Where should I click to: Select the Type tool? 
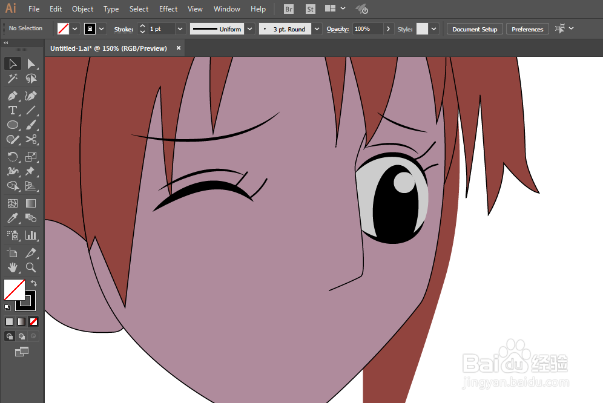click(12, 110)
